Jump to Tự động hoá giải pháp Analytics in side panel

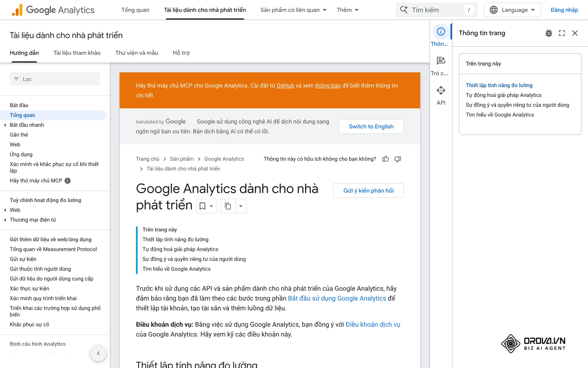click(503, 95)
